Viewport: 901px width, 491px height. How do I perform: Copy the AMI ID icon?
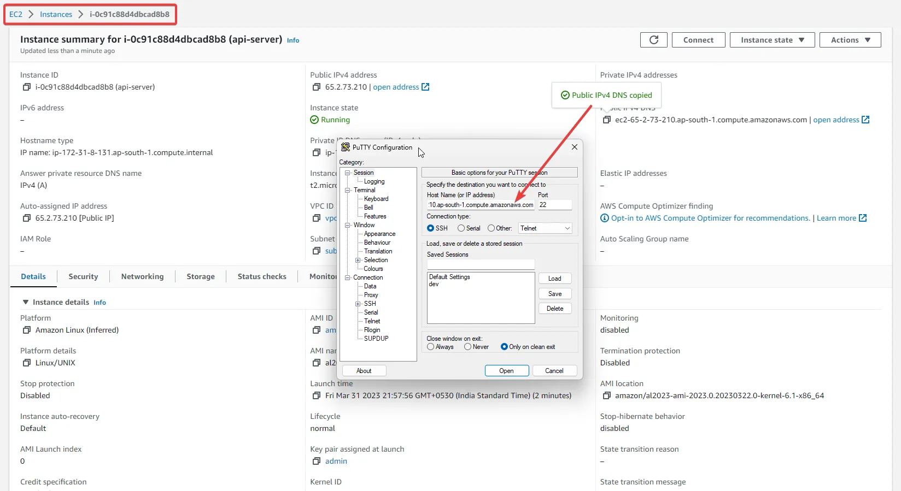click(316, 330)
